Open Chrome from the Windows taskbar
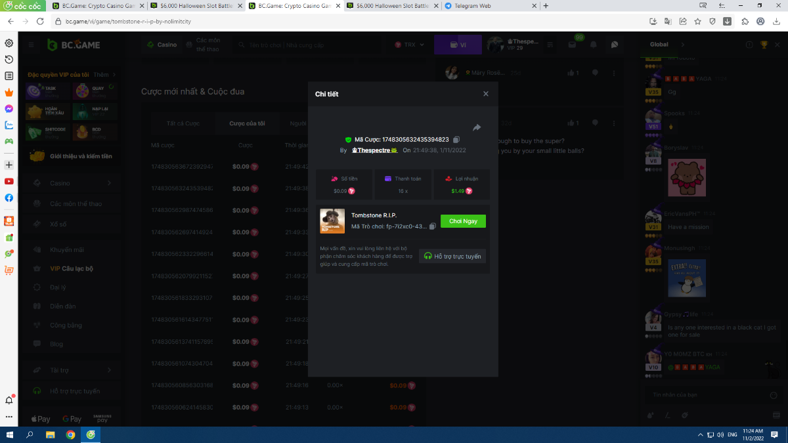This screenshot has width=788, height=443. [x=70, y=434]
